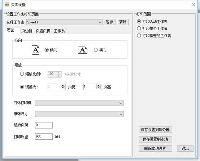Switch to the 页边距 tab
This screenshot has width=200, height=161.
(27, 31)
